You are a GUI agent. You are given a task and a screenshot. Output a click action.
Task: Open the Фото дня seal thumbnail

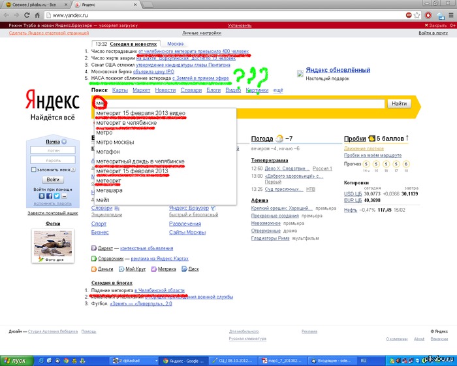pyautogui.click(x=53, y=242)
